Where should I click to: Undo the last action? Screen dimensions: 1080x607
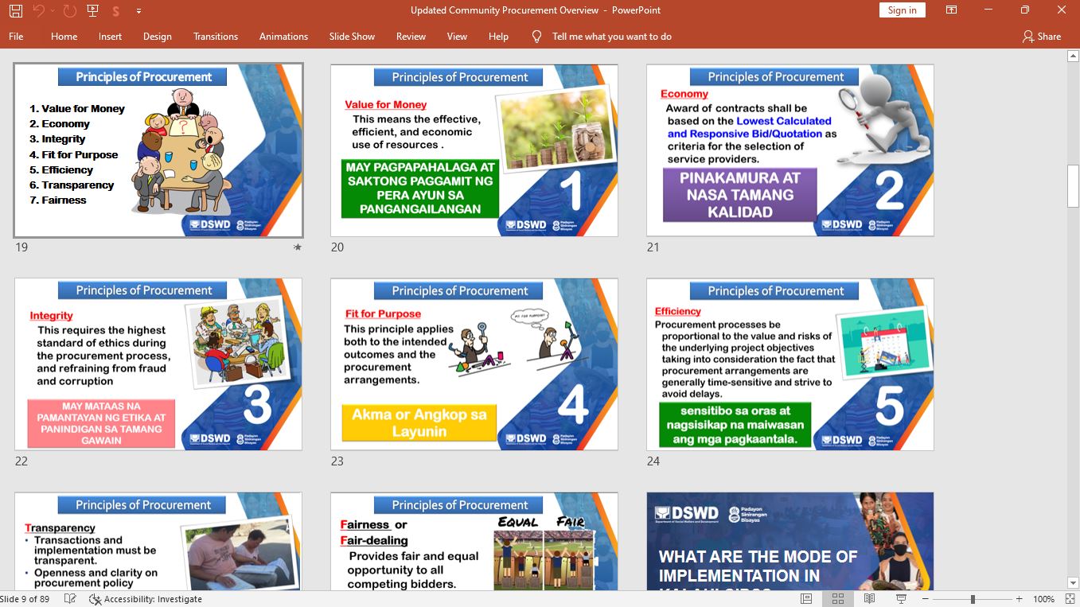39,10
